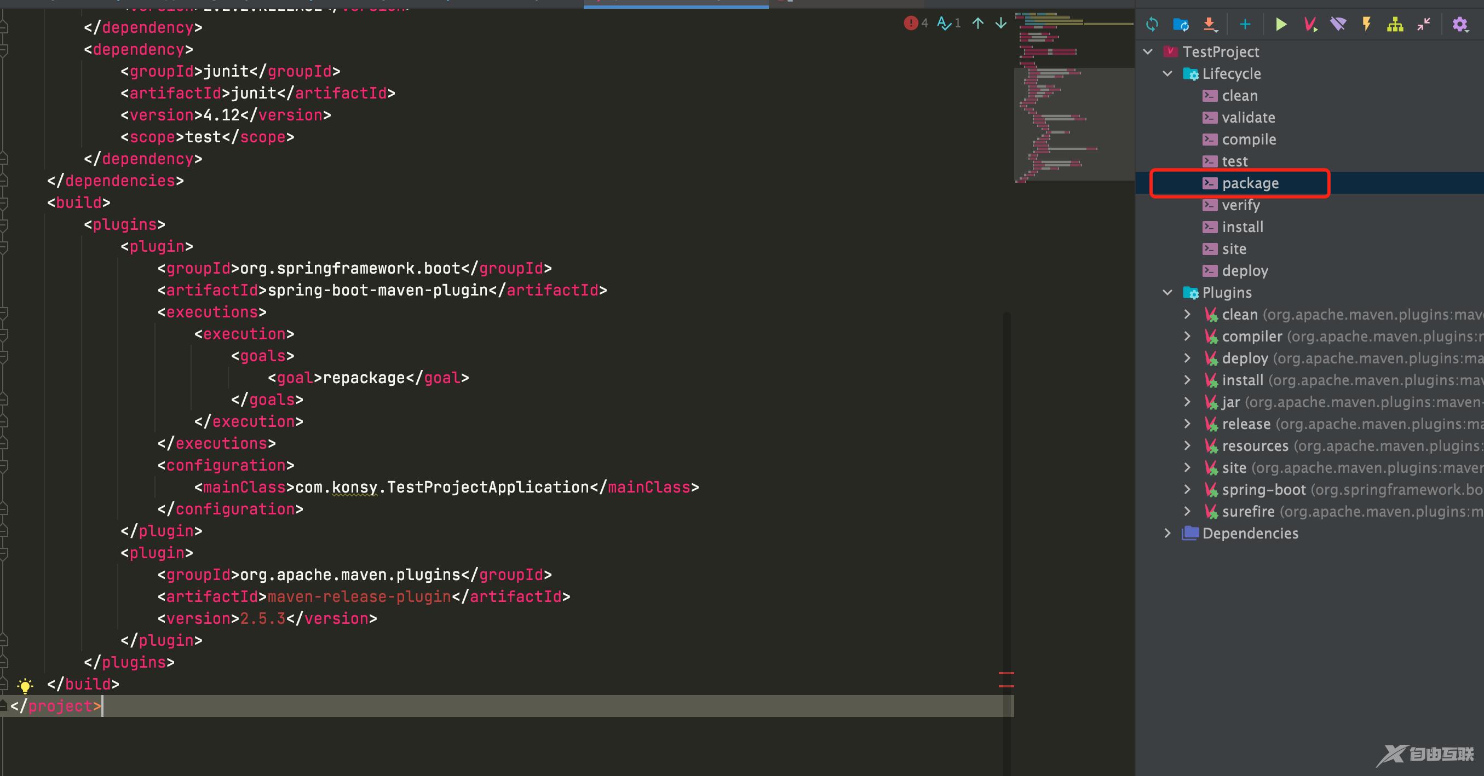The image size is (1484, 776).
Task: Click the scope test element line
Action: tap(208, 137)
